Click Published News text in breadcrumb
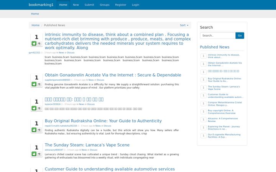The image size is (276, 172). coord(54,25)
